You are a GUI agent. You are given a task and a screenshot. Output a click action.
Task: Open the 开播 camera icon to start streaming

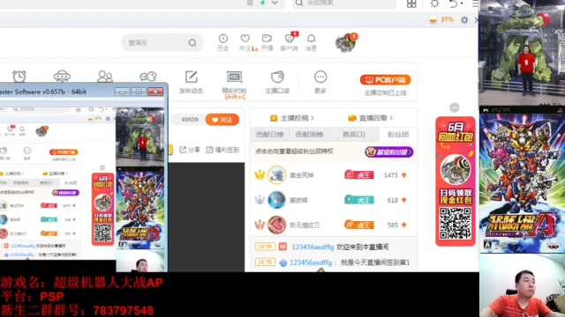(x=267, y=39)
